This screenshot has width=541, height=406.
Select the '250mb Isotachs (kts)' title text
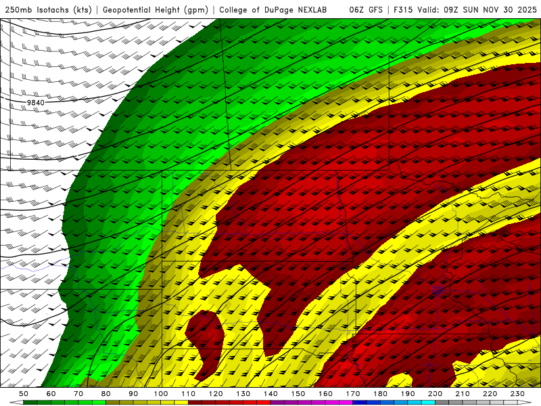48,9
